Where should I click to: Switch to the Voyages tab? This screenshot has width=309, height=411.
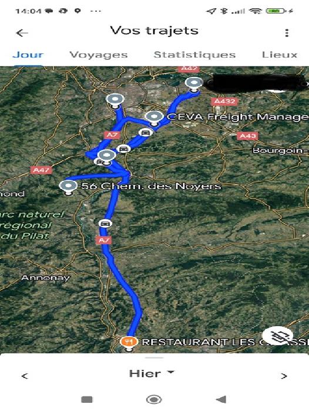pyautogui.click(x=99, y=55)
